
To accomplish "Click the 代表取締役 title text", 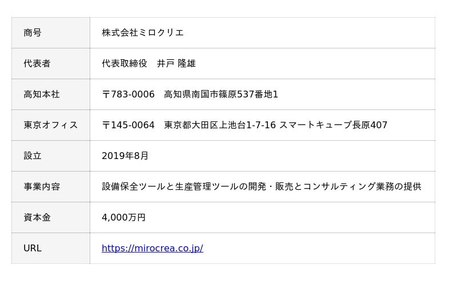I will [x=125, y=63].
